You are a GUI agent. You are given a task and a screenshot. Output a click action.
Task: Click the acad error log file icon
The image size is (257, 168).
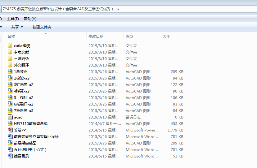click(10, 117)
